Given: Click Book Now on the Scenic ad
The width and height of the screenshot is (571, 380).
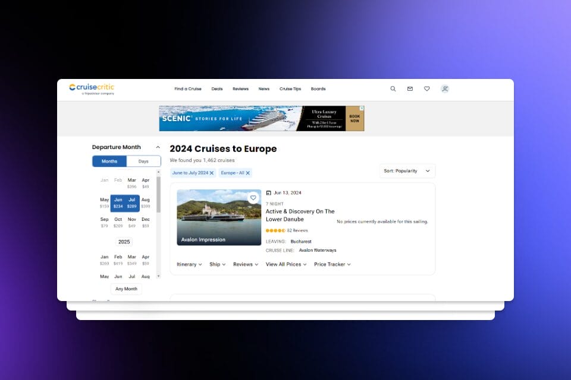Looking at the screenshot, I should pos(354,119).
